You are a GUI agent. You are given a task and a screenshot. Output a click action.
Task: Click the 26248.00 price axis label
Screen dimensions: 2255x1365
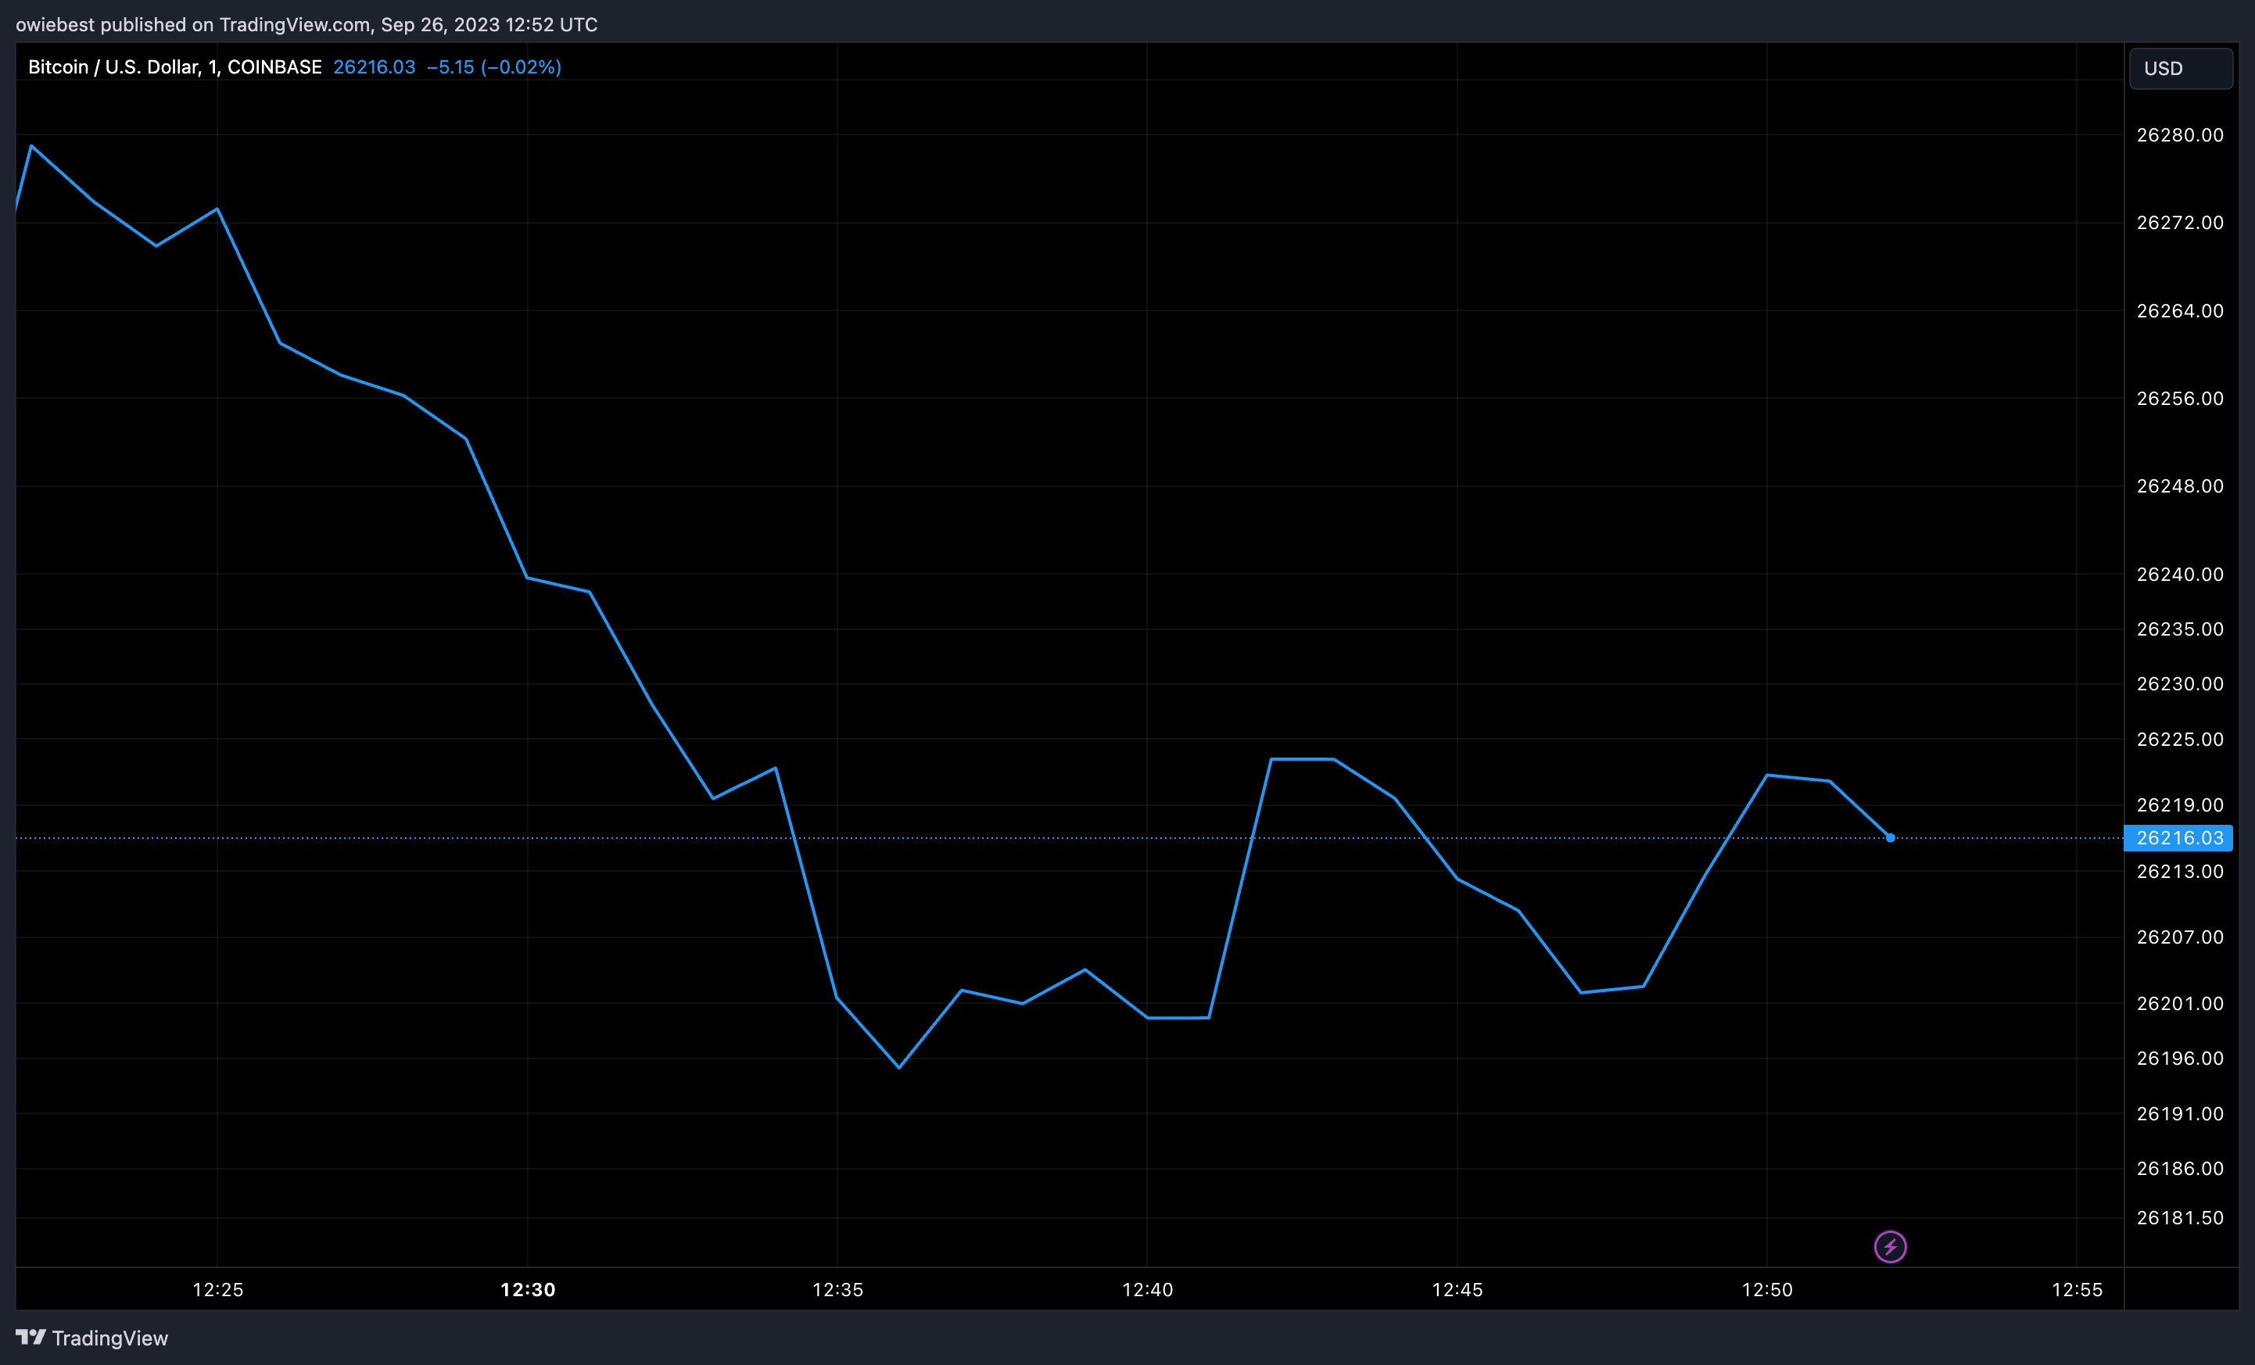[x=2180, y=487]
